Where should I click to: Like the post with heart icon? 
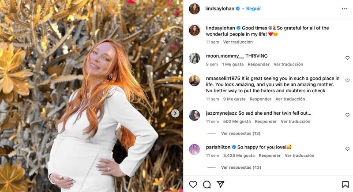tap(193, 185)
